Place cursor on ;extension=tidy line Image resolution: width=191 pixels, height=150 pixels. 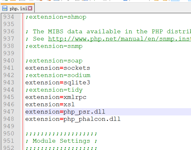point(54,90)
